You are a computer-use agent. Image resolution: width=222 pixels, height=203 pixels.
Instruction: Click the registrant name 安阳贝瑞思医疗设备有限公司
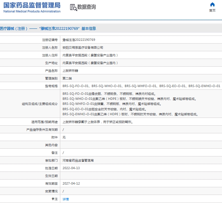(83, 48)
